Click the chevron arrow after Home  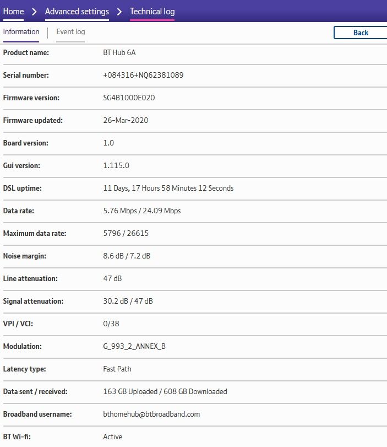(34, 12)
